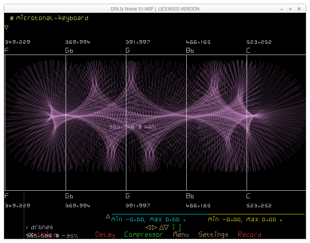This screenshot has height=243, width=310.
Task: Open Settings
Action: click(213, 234)
